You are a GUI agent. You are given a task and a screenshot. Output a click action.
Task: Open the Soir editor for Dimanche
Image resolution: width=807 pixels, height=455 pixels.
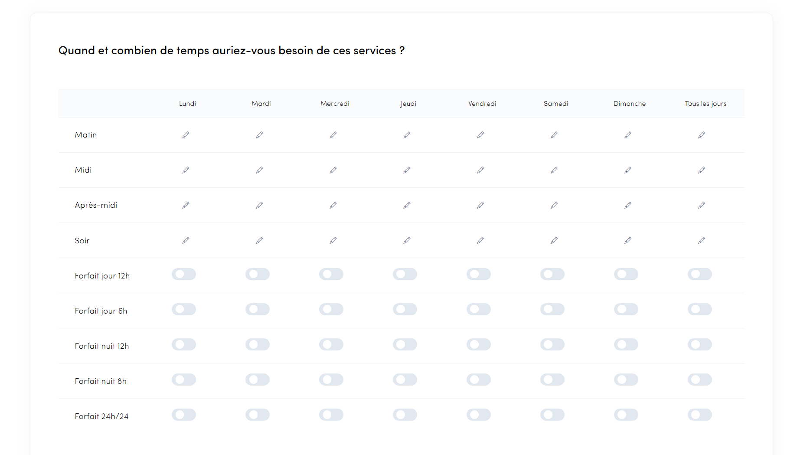[628, 240]
